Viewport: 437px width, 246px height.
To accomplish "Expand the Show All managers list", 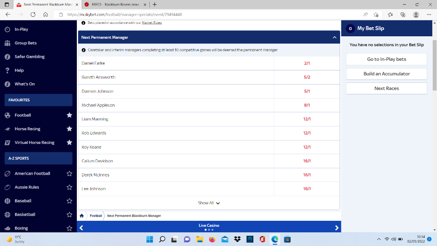I will pyautogui.click(x=209, y=203).
